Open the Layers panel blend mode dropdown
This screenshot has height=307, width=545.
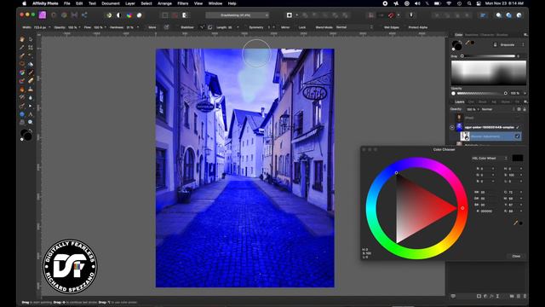point(497,109)
